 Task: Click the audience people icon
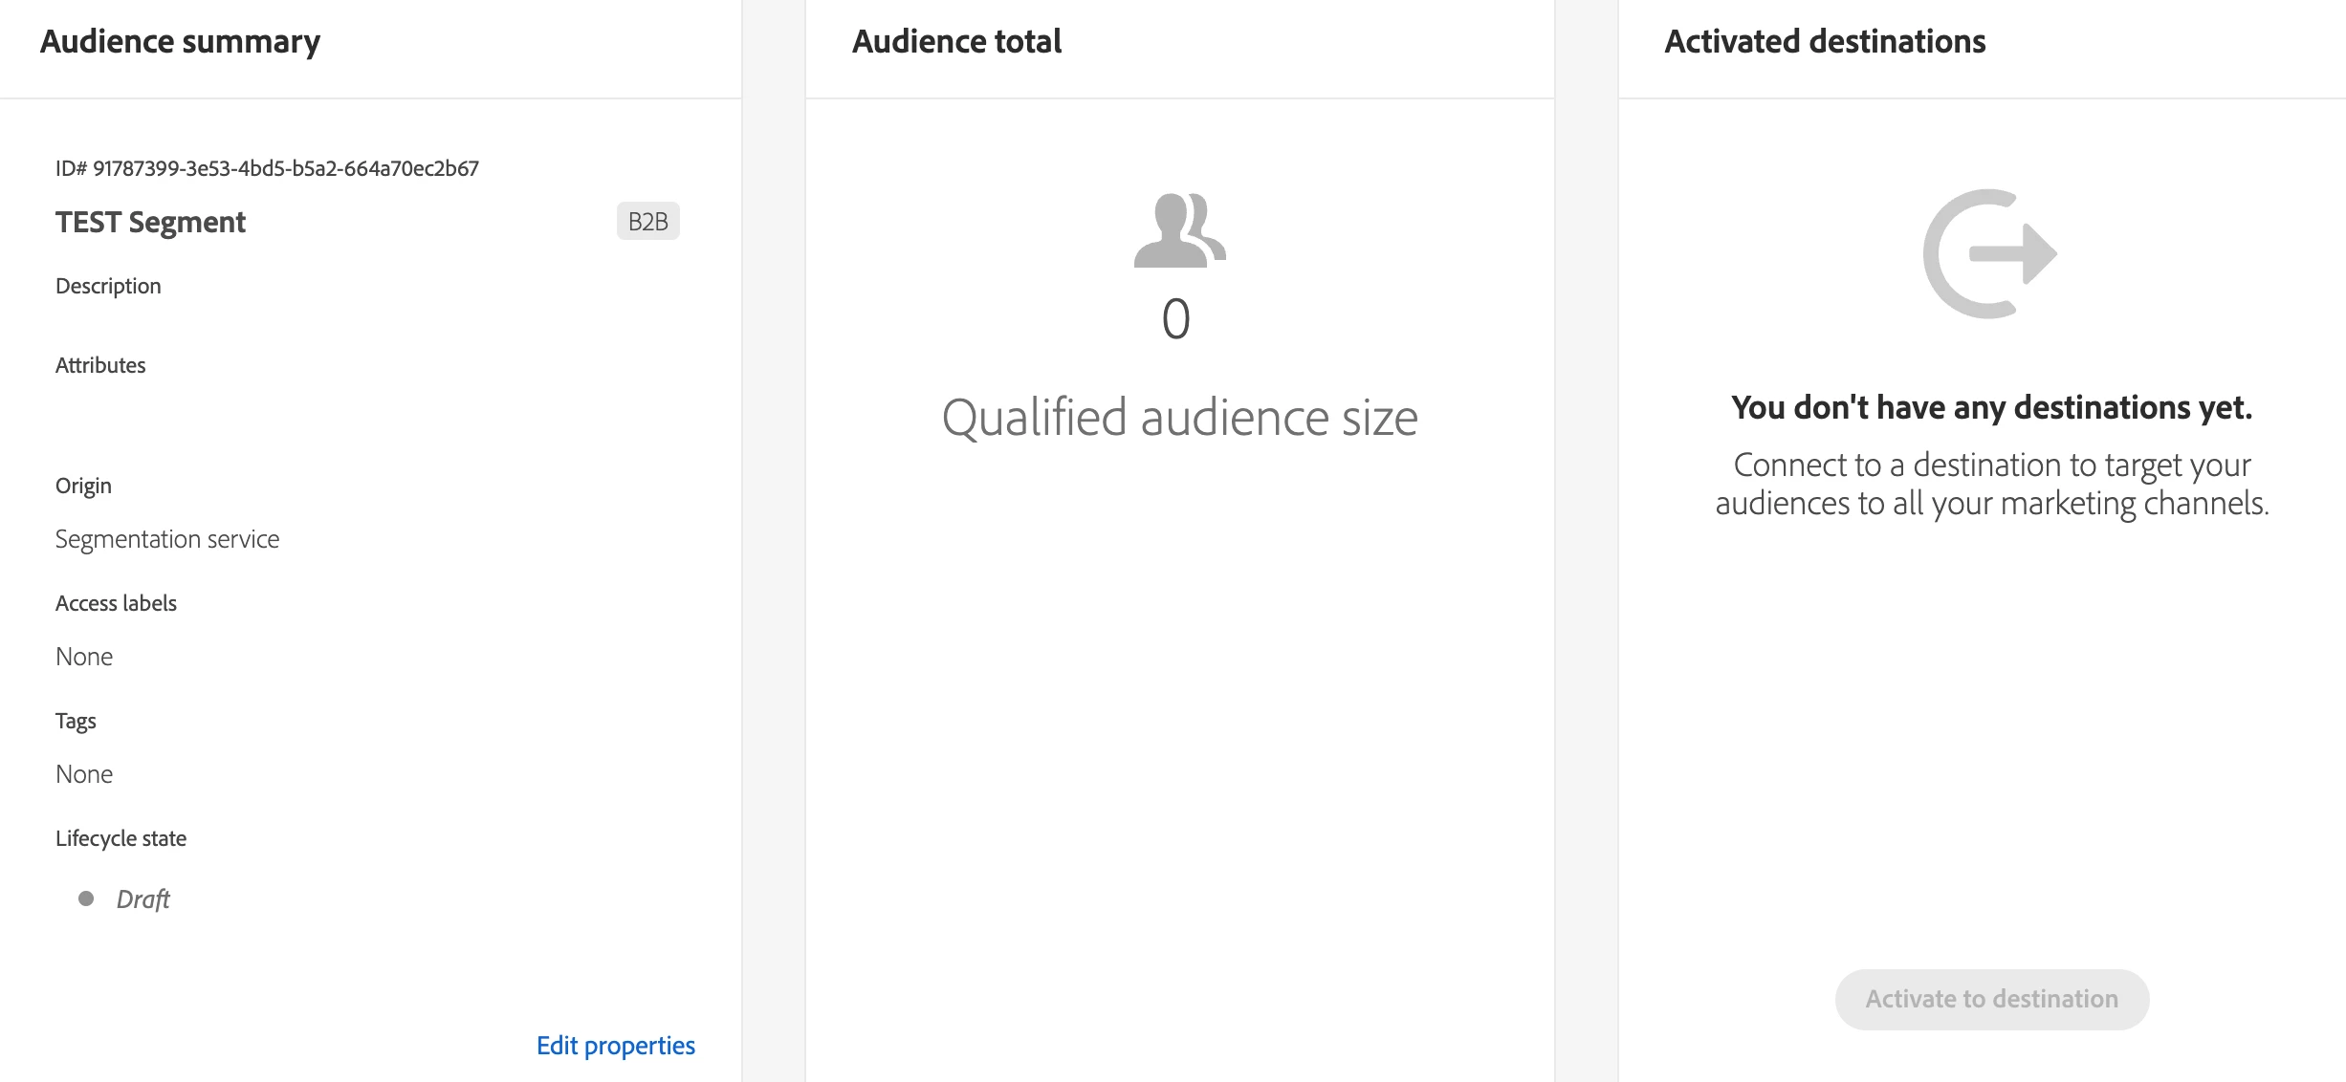1179,230
